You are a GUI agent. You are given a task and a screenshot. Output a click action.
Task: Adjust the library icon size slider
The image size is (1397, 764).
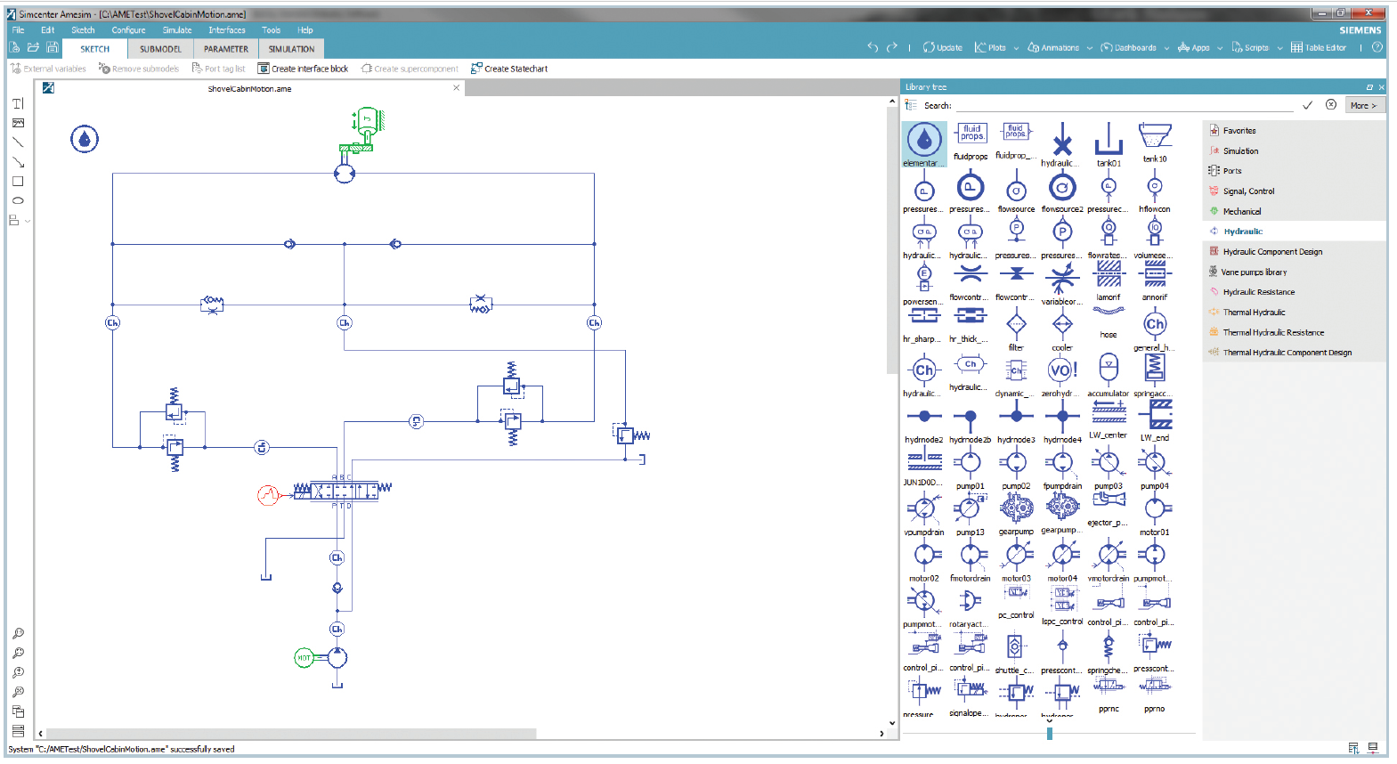(x=1050, y=734)
